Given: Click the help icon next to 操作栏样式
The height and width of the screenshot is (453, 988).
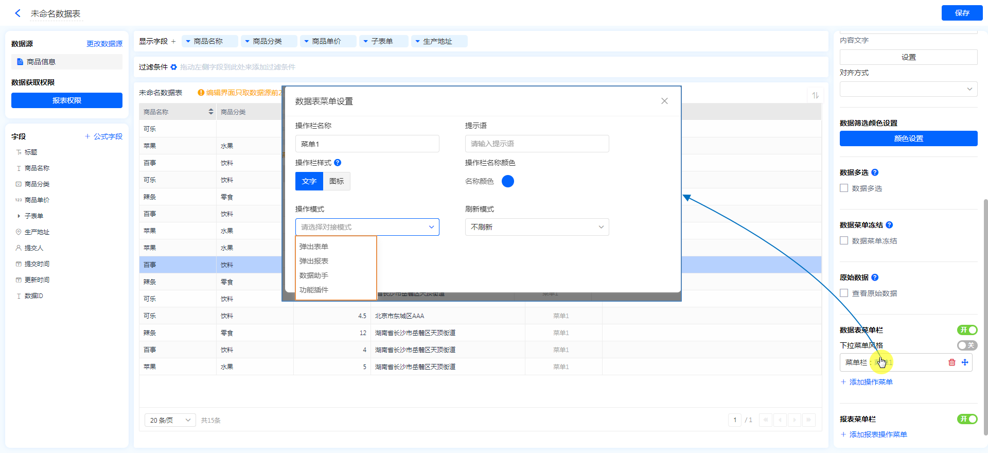Looking at the screenshot, I should 338,163.
